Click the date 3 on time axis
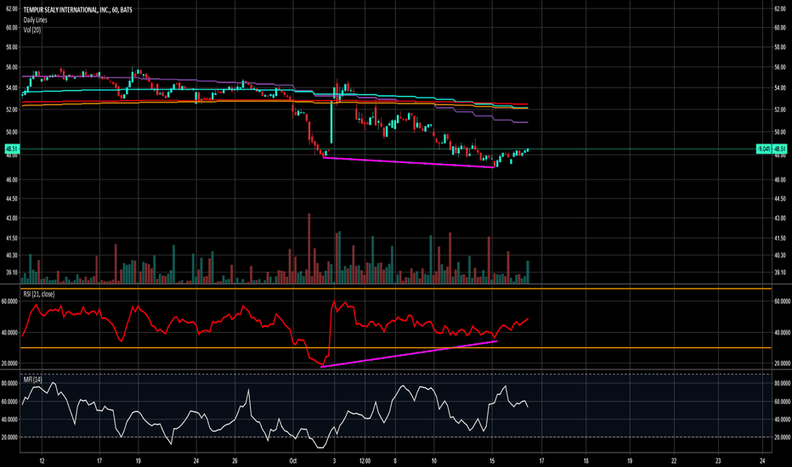The image size is (792, 467). tap(334, 460)
